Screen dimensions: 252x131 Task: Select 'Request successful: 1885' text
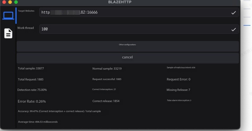click(107, 79)
